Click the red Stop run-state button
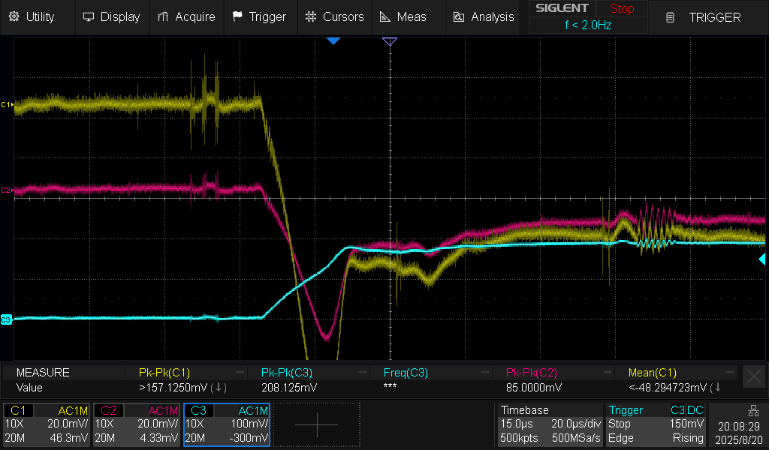This screenshot has height=450, width=769. [x=621, y=9]
